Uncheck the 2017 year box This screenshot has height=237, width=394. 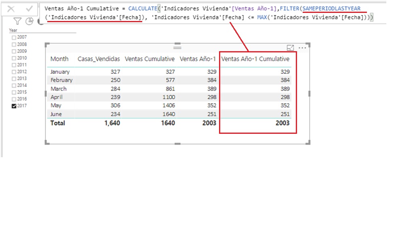coord(14,106)
